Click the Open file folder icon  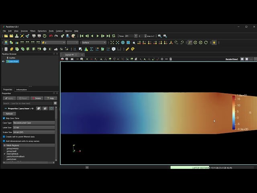pos(6,36)
